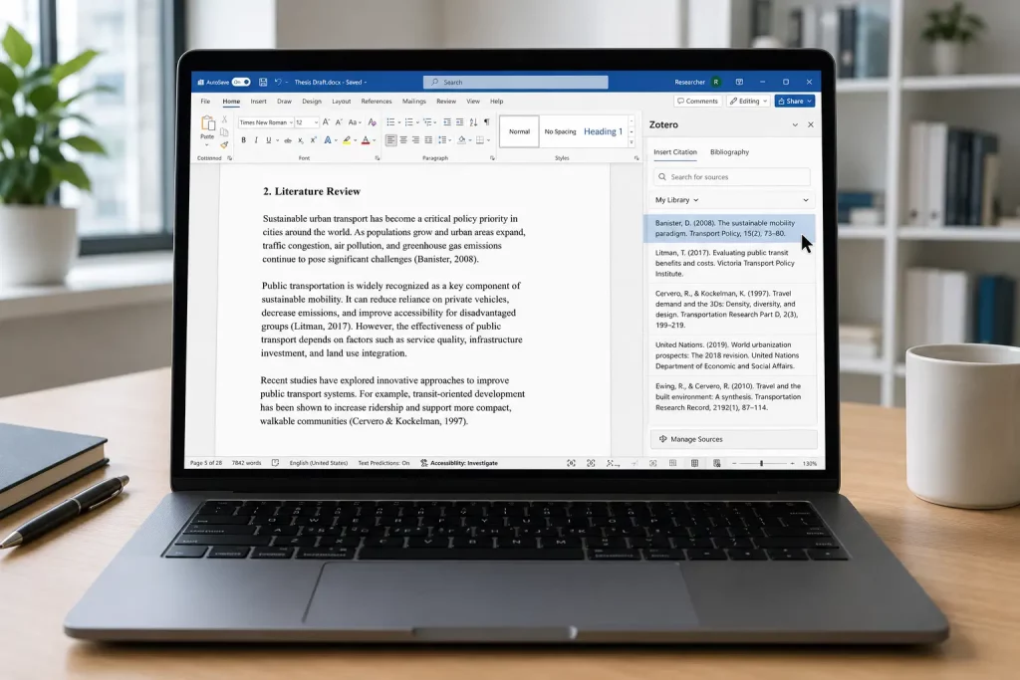This screenshot has height=680, width=1020.
Task: Switch to the Mailings tab
Action: click(x=413, y=102)
